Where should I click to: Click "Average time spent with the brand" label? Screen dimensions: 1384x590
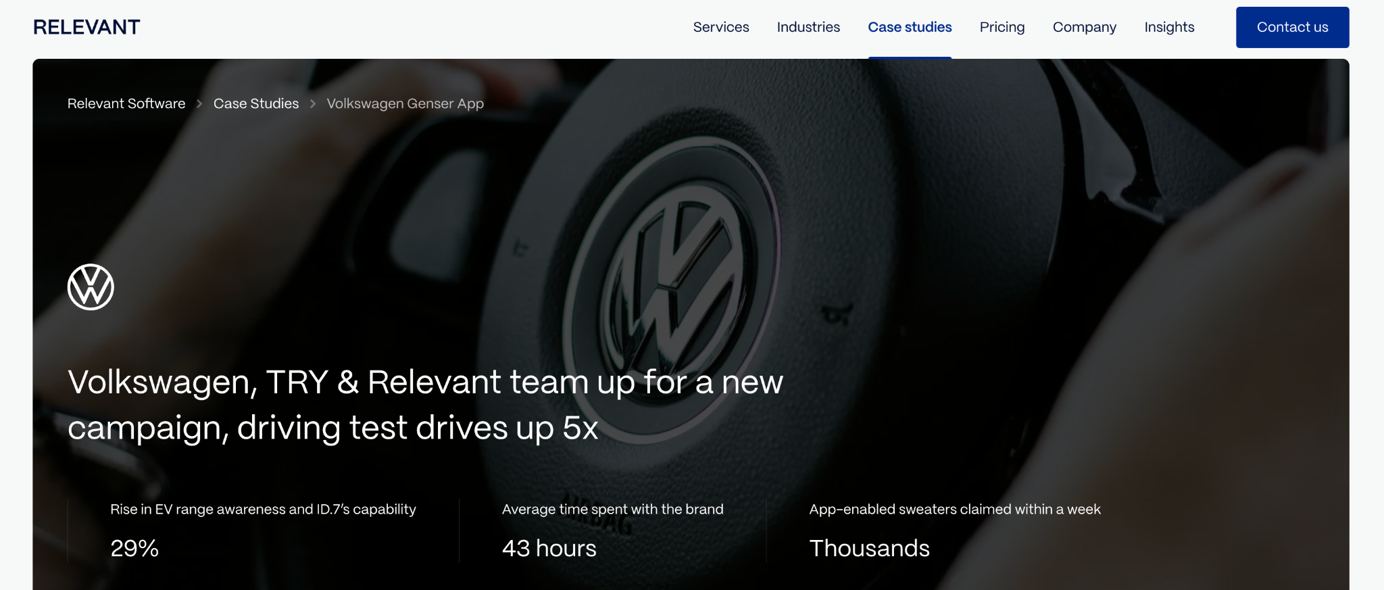tap(613, 509)
